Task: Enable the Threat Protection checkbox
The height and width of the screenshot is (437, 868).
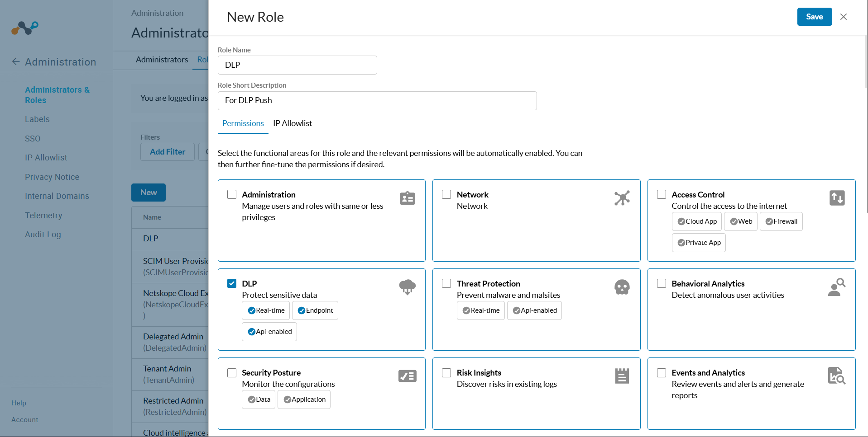Action: (x=446, y=283)
